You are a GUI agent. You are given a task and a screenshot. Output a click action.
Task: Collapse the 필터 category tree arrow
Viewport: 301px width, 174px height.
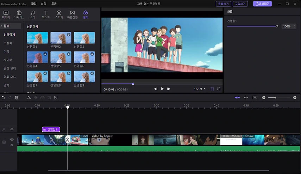pos(1,26)
